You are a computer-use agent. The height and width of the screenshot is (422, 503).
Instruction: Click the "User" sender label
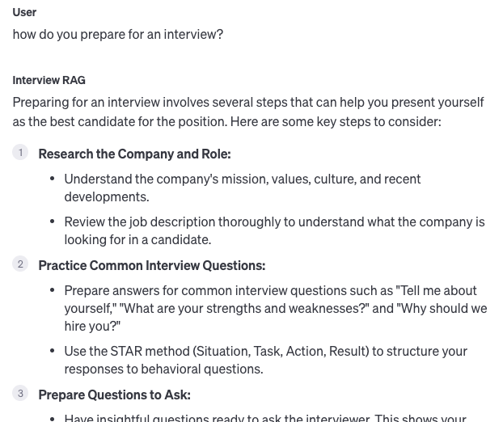pyautogui.click(x=24, y=12)
